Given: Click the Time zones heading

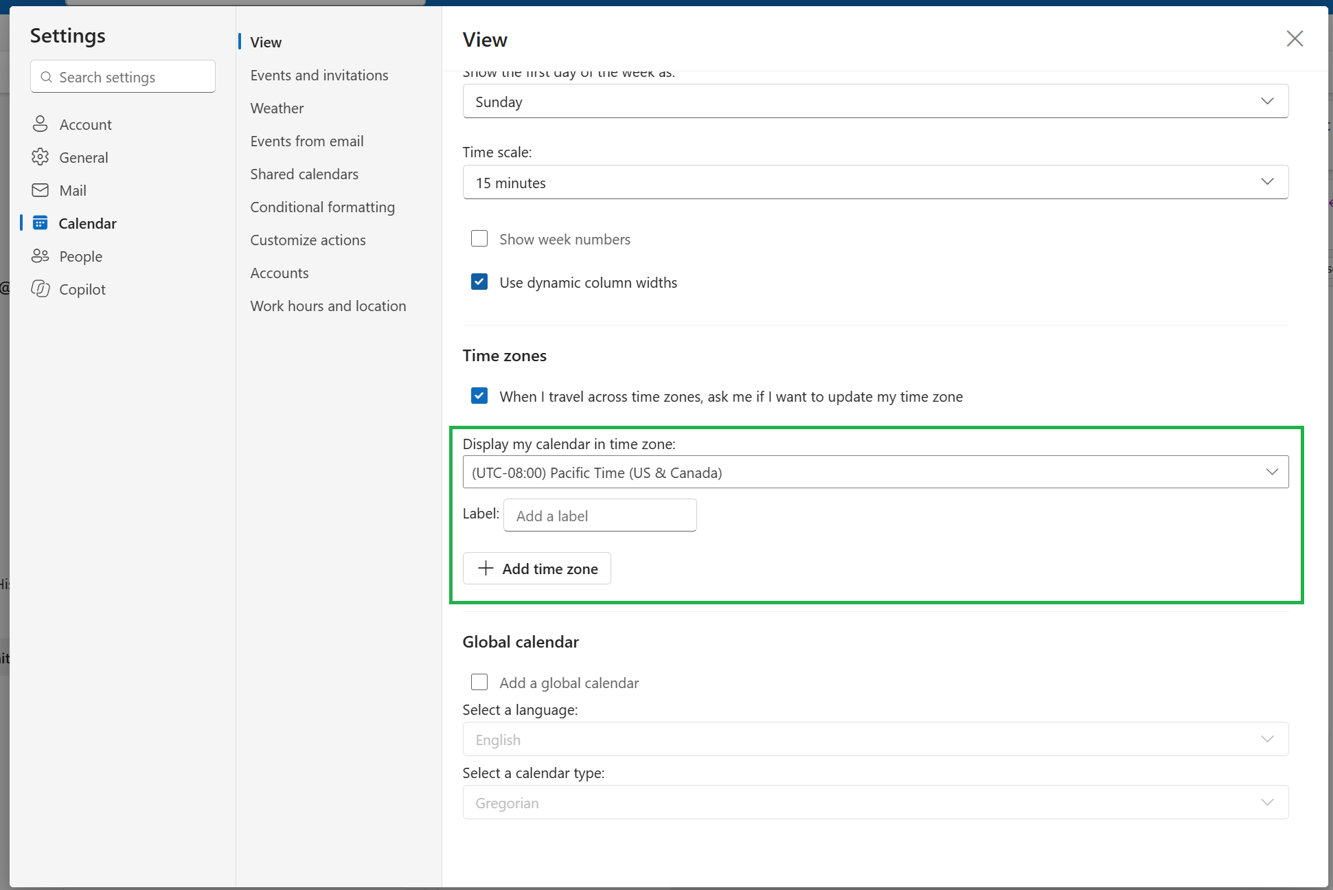Looking at the screenshot, I should (505, 355).
